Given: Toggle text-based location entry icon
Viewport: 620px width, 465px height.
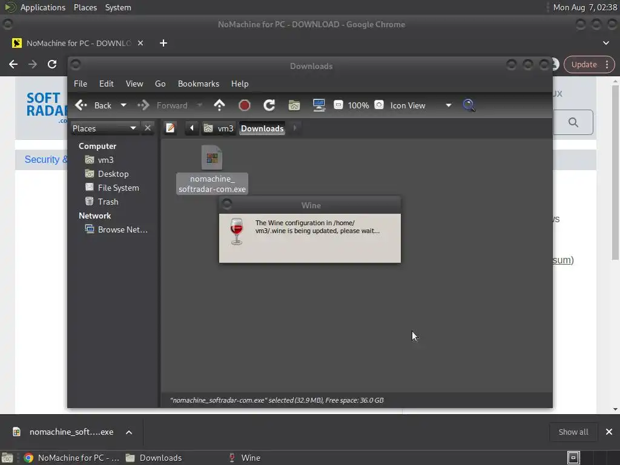Looking at the screenshot, I should [x=170, y=128].
